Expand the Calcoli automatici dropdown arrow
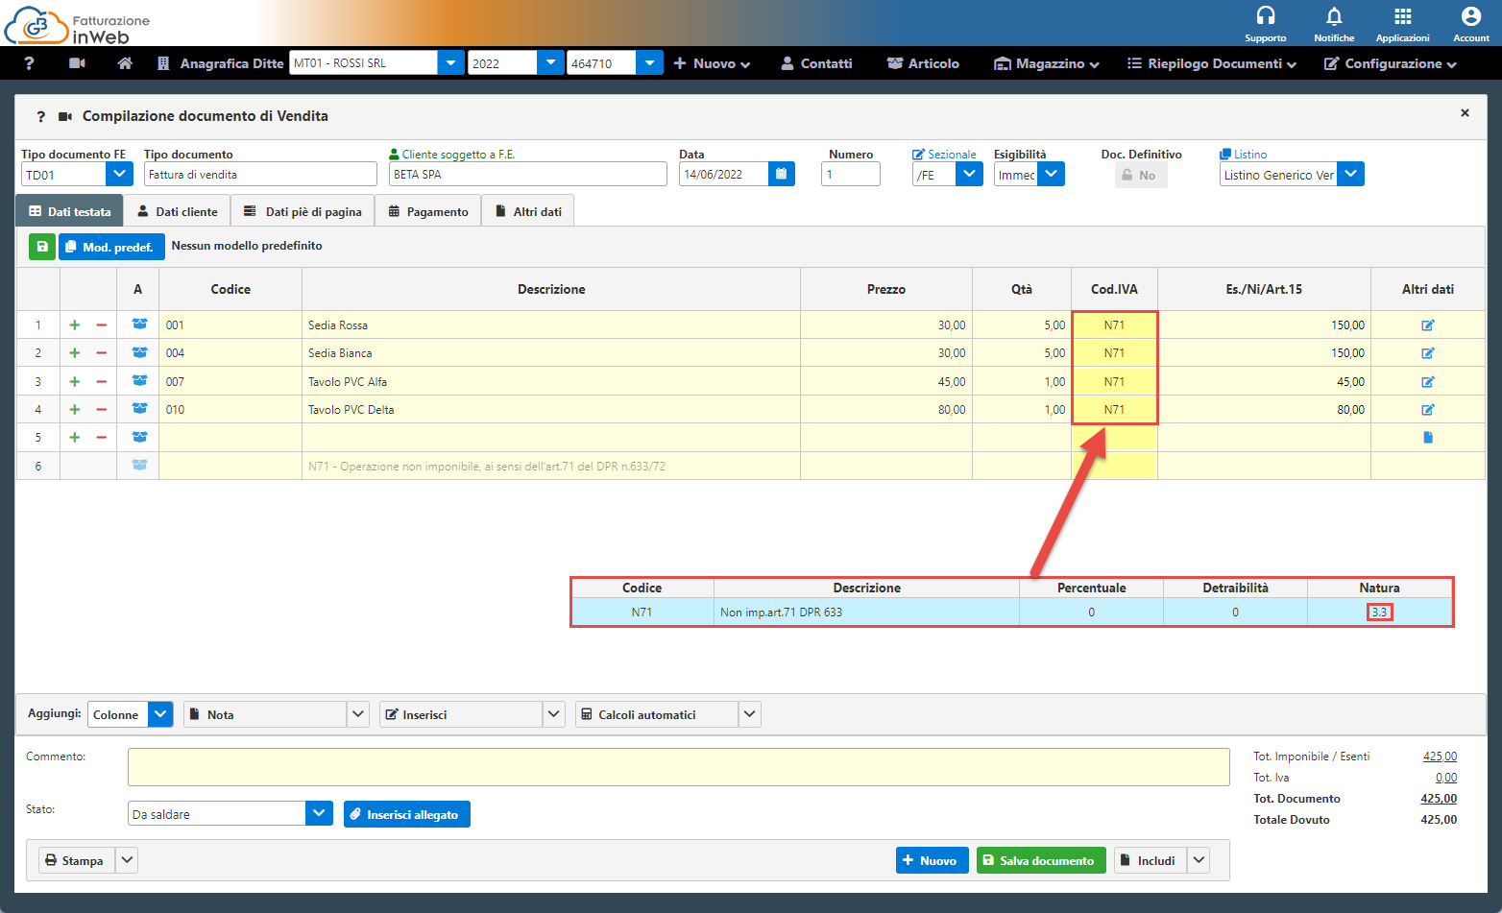 click(750, 714)
